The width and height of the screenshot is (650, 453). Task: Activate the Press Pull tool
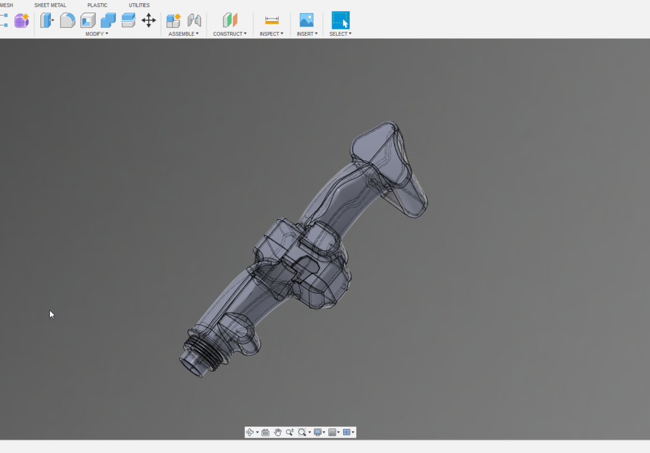[47, 20]
